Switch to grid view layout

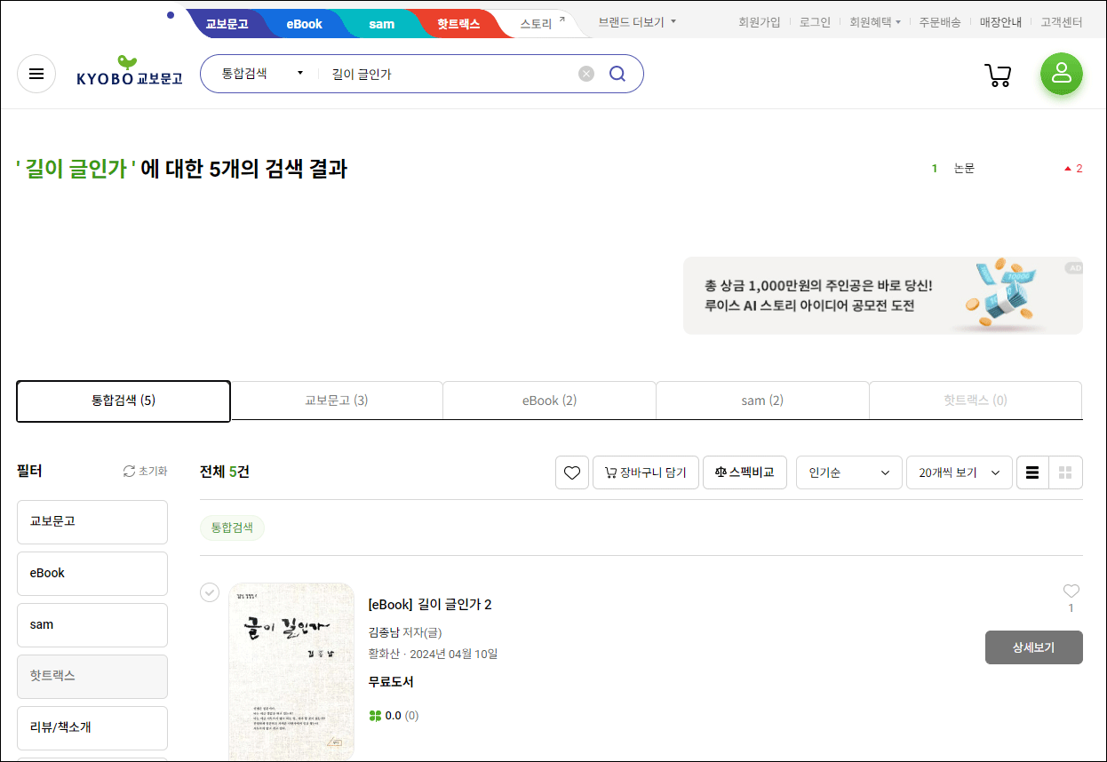[1066, 472]
